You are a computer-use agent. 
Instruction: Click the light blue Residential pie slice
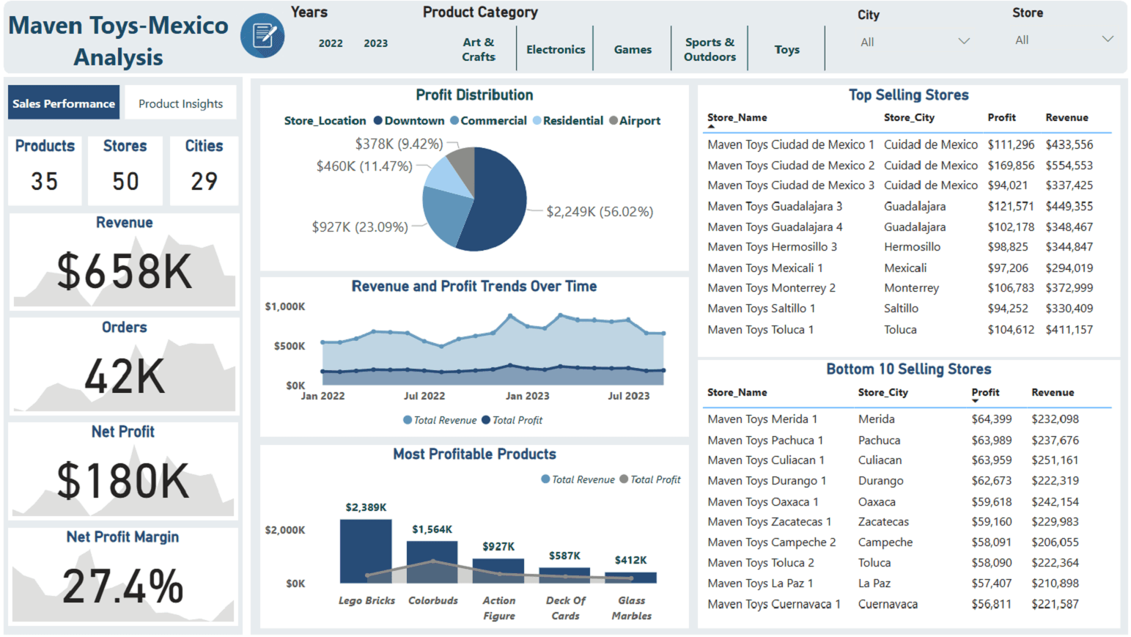[x=449, y=177]
